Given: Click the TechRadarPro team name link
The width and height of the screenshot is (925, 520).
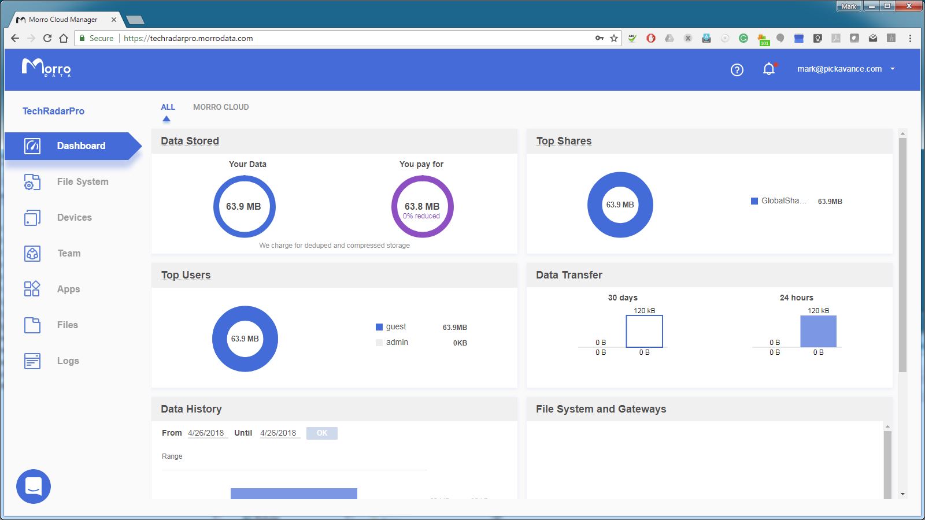Looking at the screenshot, I should [x=53, y=111].
